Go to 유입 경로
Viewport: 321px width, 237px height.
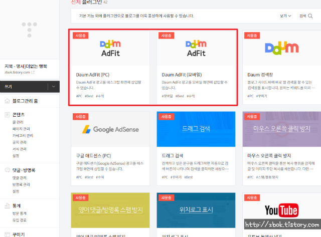point(20,220)
